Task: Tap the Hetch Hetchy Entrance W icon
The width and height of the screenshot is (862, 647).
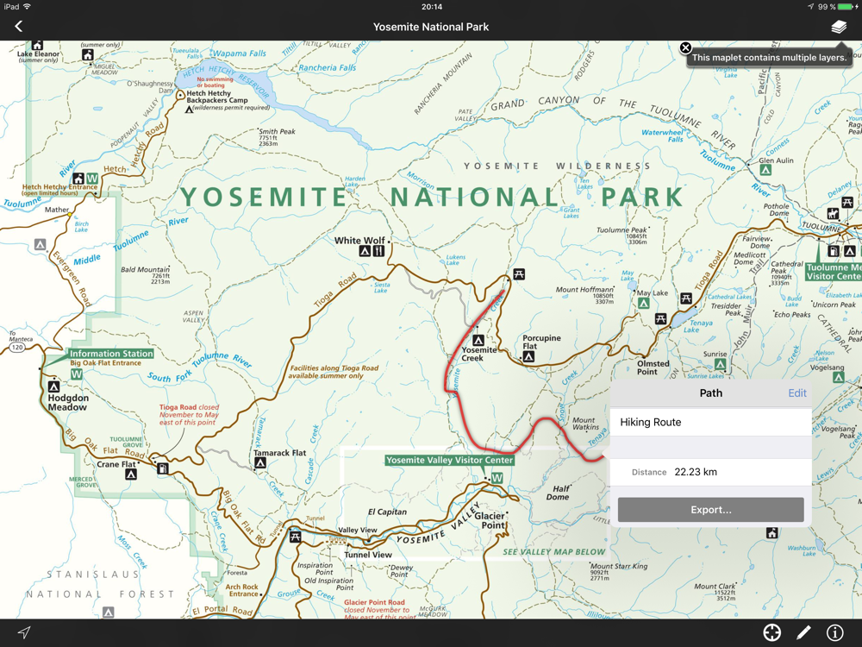Action: point(92,179)
